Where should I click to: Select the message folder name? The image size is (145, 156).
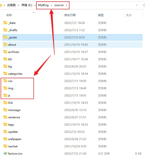[x=14, y=110]
